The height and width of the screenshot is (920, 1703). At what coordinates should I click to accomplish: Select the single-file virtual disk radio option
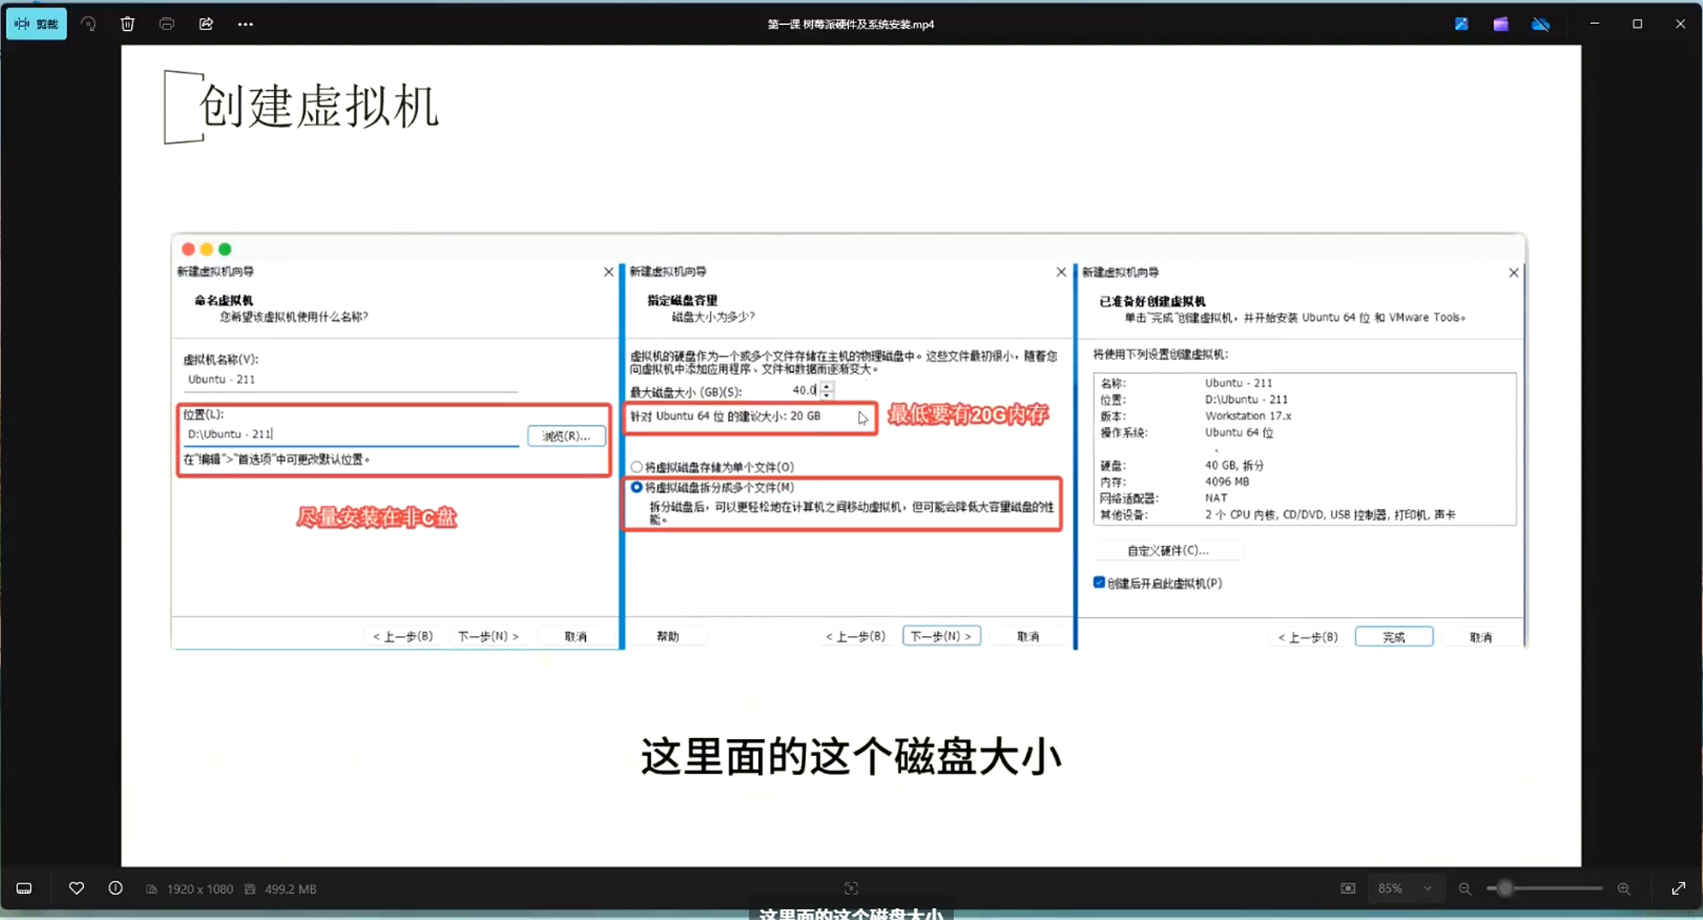tap(637, 467)
